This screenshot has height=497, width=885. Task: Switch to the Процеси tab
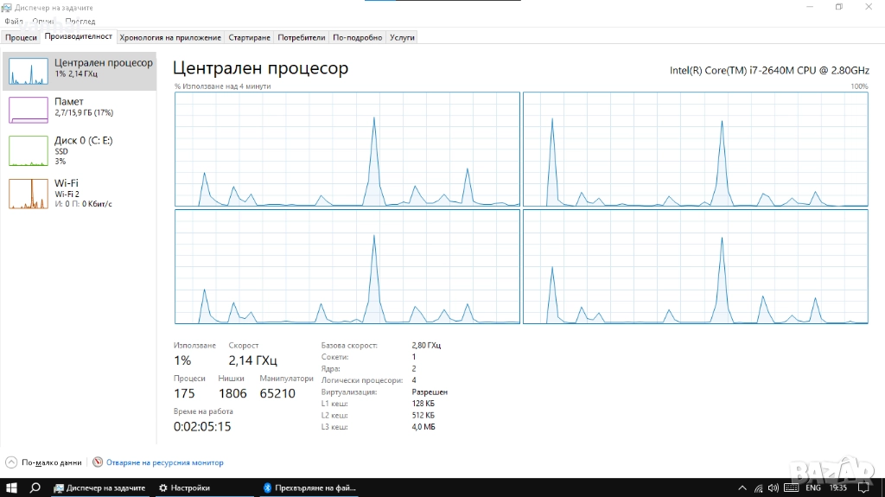(x=21, y=37)
